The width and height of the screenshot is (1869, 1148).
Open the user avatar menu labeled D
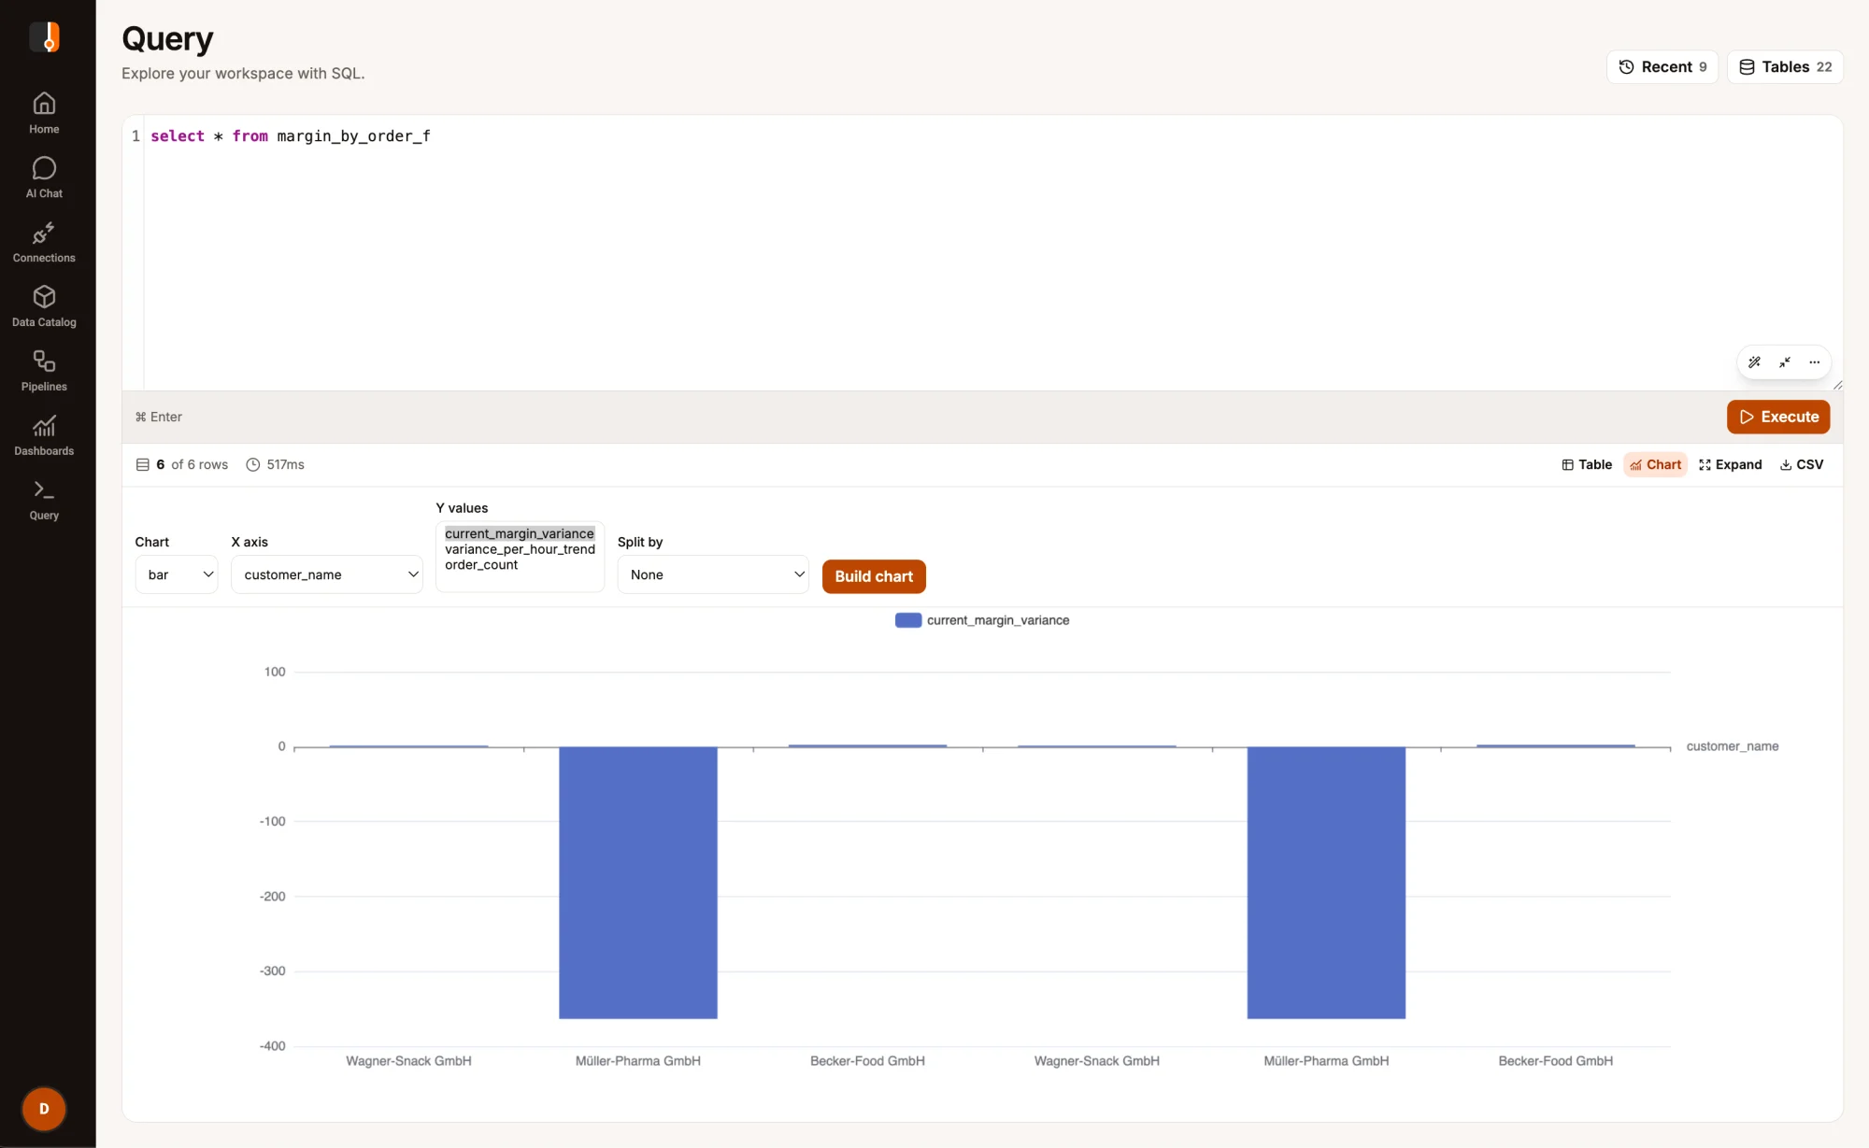(x=44, y=1109)
